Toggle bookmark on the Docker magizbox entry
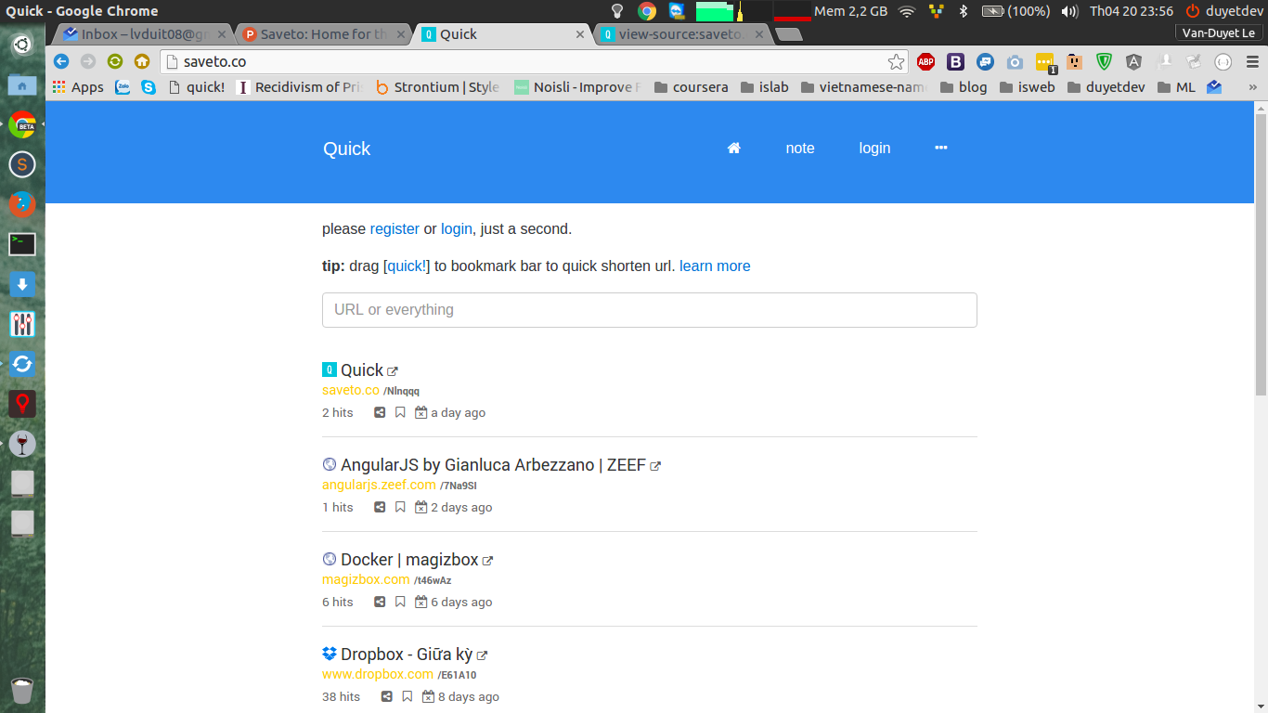 pos(400,602)
